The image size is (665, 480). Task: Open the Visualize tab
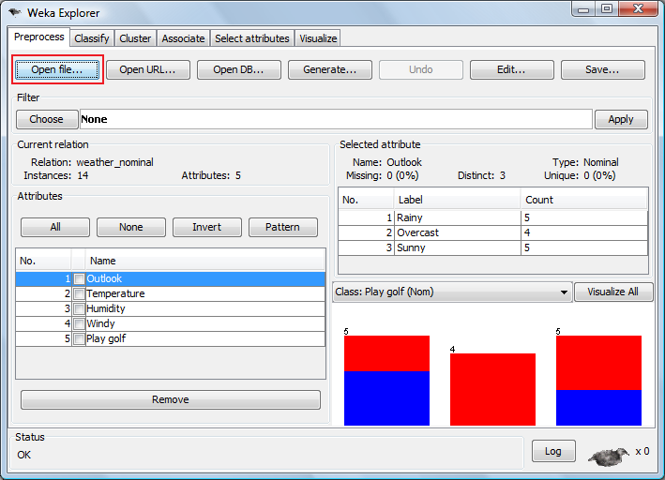pos(318,38)
